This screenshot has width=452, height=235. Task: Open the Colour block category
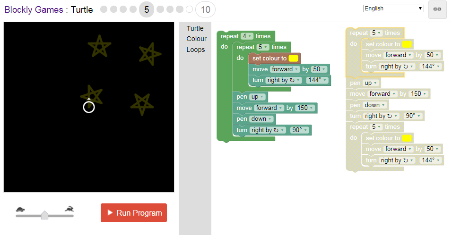click(196, 39)
